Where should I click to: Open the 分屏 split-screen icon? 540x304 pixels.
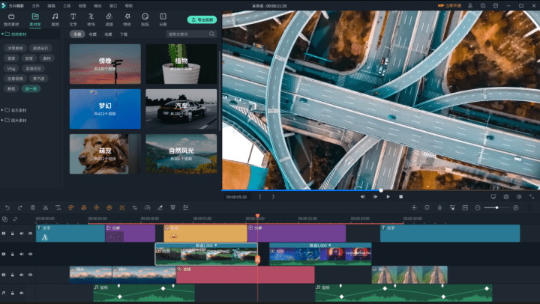coord(163,19)
